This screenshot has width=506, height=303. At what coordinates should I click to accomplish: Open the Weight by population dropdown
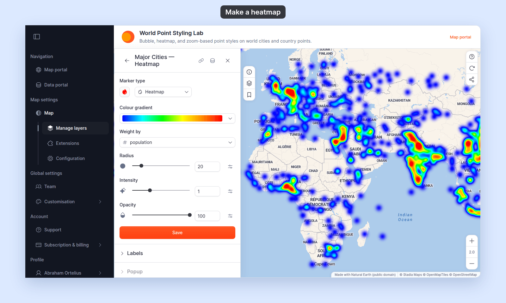pyautogui.click(x=177, y=142)
